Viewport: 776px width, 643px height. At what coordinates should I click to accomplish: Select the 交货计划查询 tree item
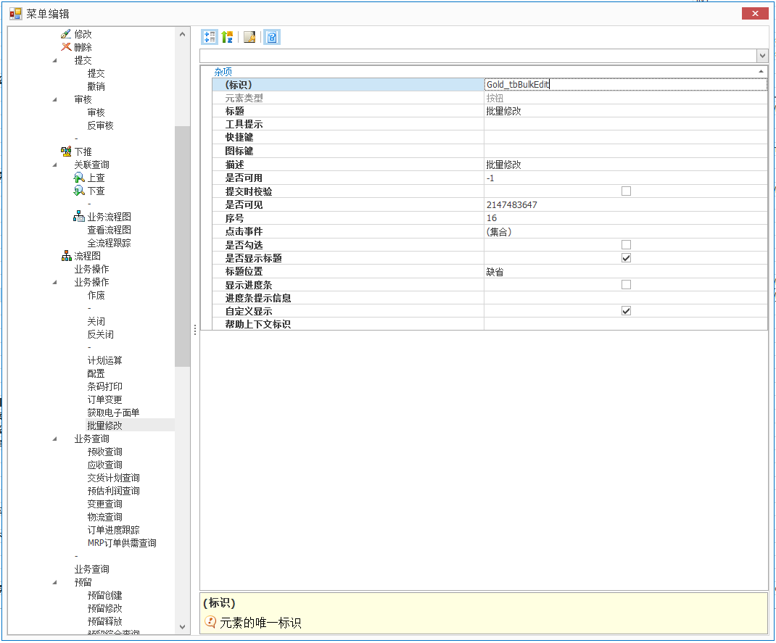click(113, 478)
